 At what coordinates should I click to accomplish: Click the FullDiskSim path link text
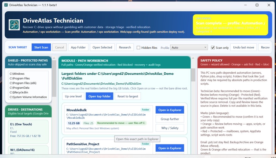point(101,84)
